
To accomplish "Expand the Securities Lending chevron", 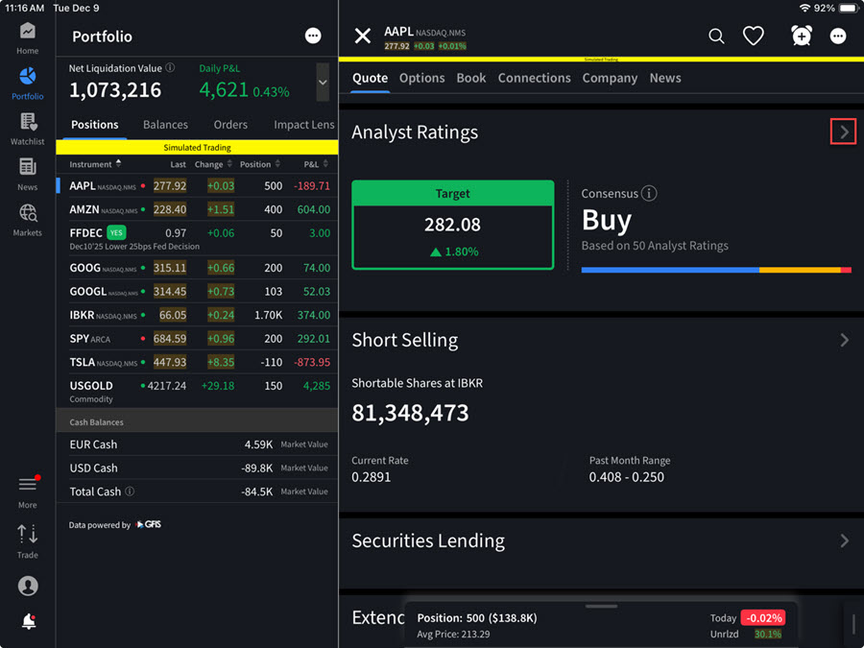I will [x=844, y=540].
